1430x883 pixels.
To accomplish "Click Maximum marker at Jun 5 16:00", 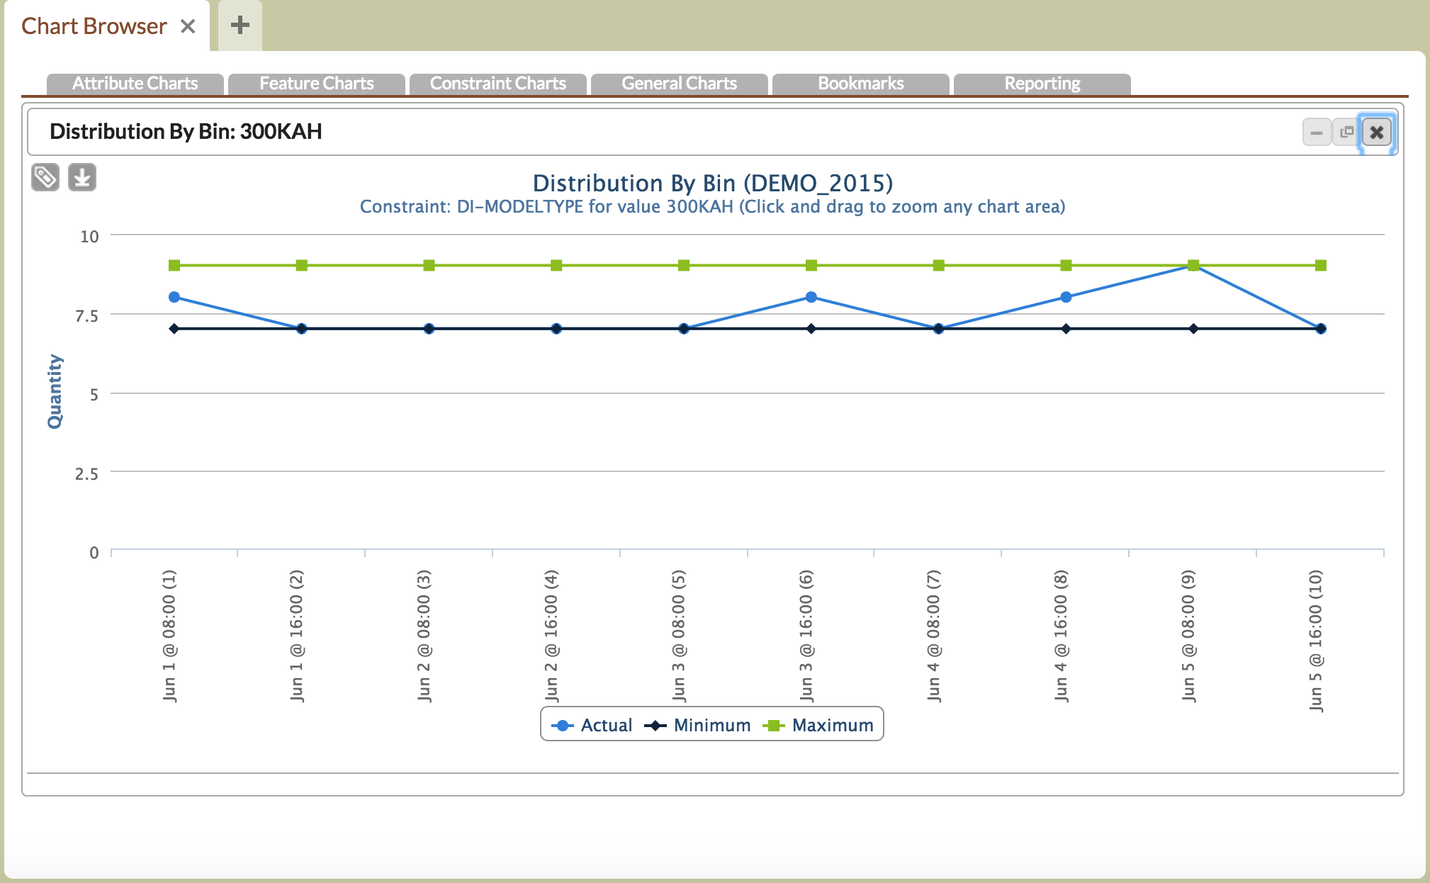I will [1320, 266].
